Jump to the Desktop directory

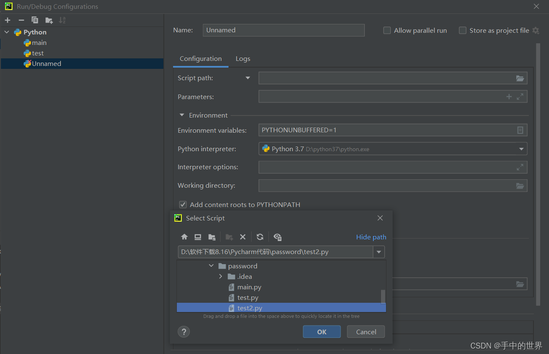[x=198, y=237]
